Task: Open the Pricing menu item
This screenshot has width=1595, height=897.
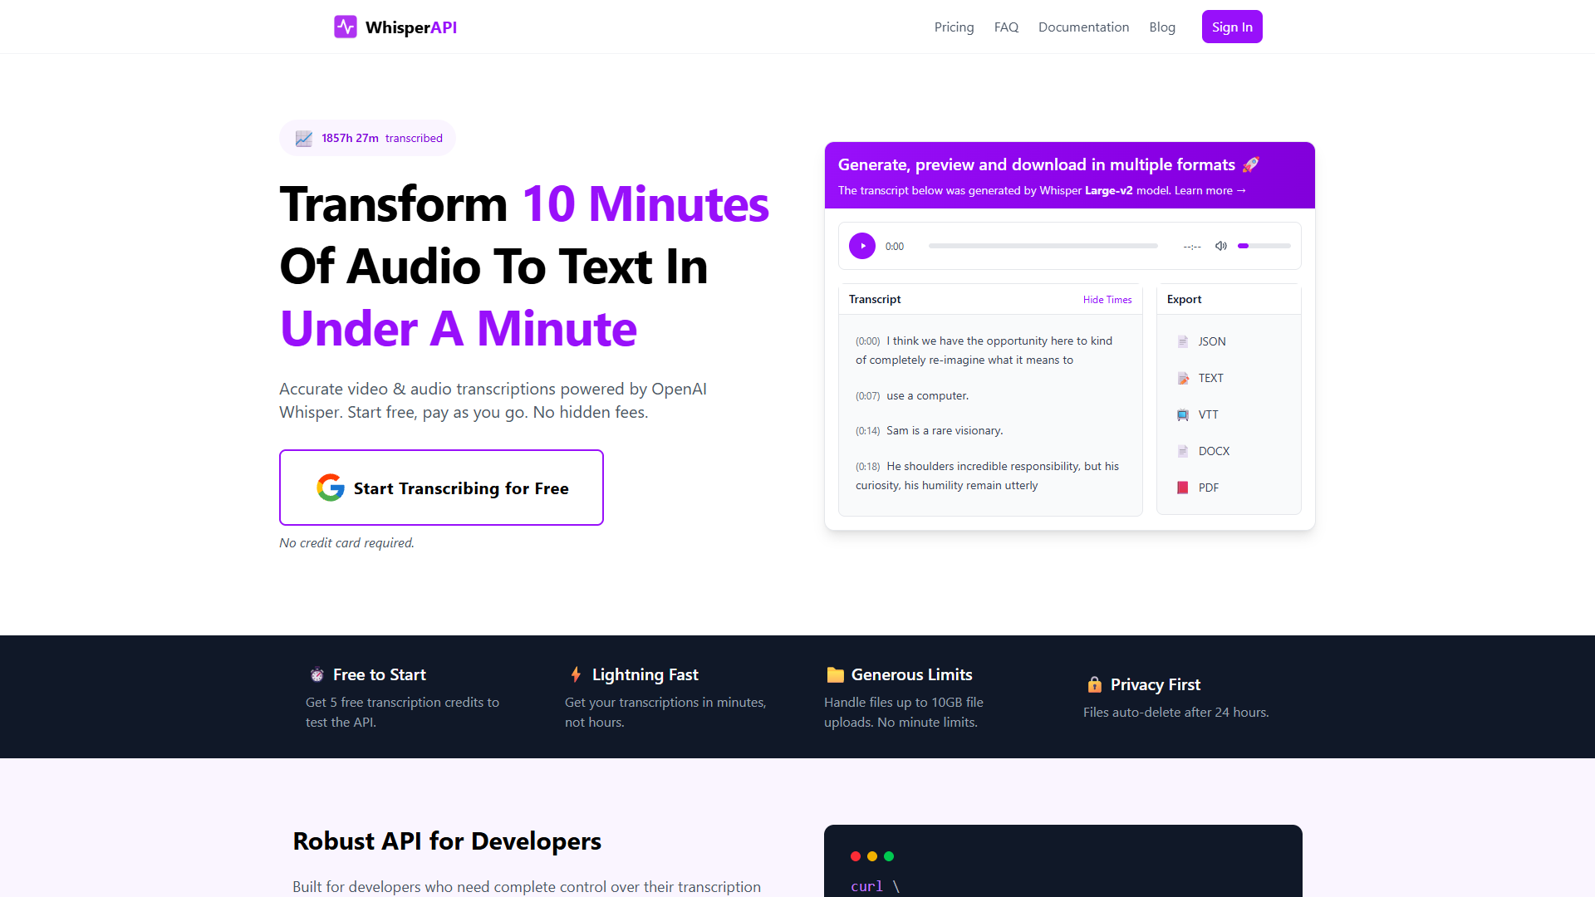Action: tap(954, 27)
